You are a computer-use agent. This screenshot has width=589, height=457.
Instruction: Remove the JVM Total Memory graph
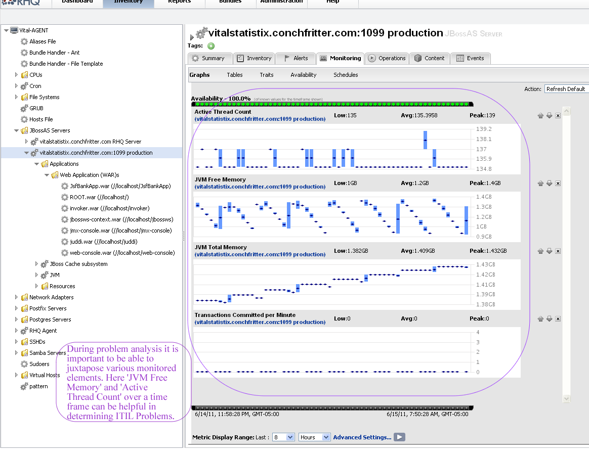[558, 251]
